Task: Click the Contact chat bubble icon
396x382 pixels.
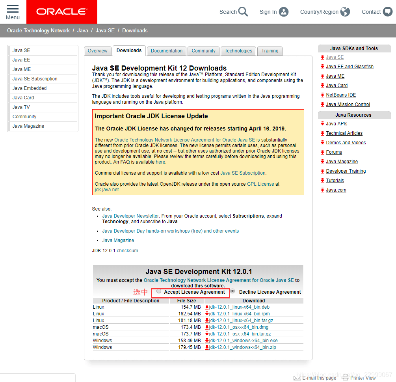Action: (388, 11)
